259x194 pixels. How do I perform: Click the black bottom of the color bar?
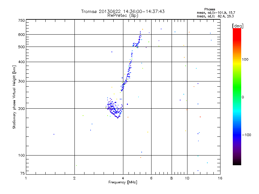237,163
